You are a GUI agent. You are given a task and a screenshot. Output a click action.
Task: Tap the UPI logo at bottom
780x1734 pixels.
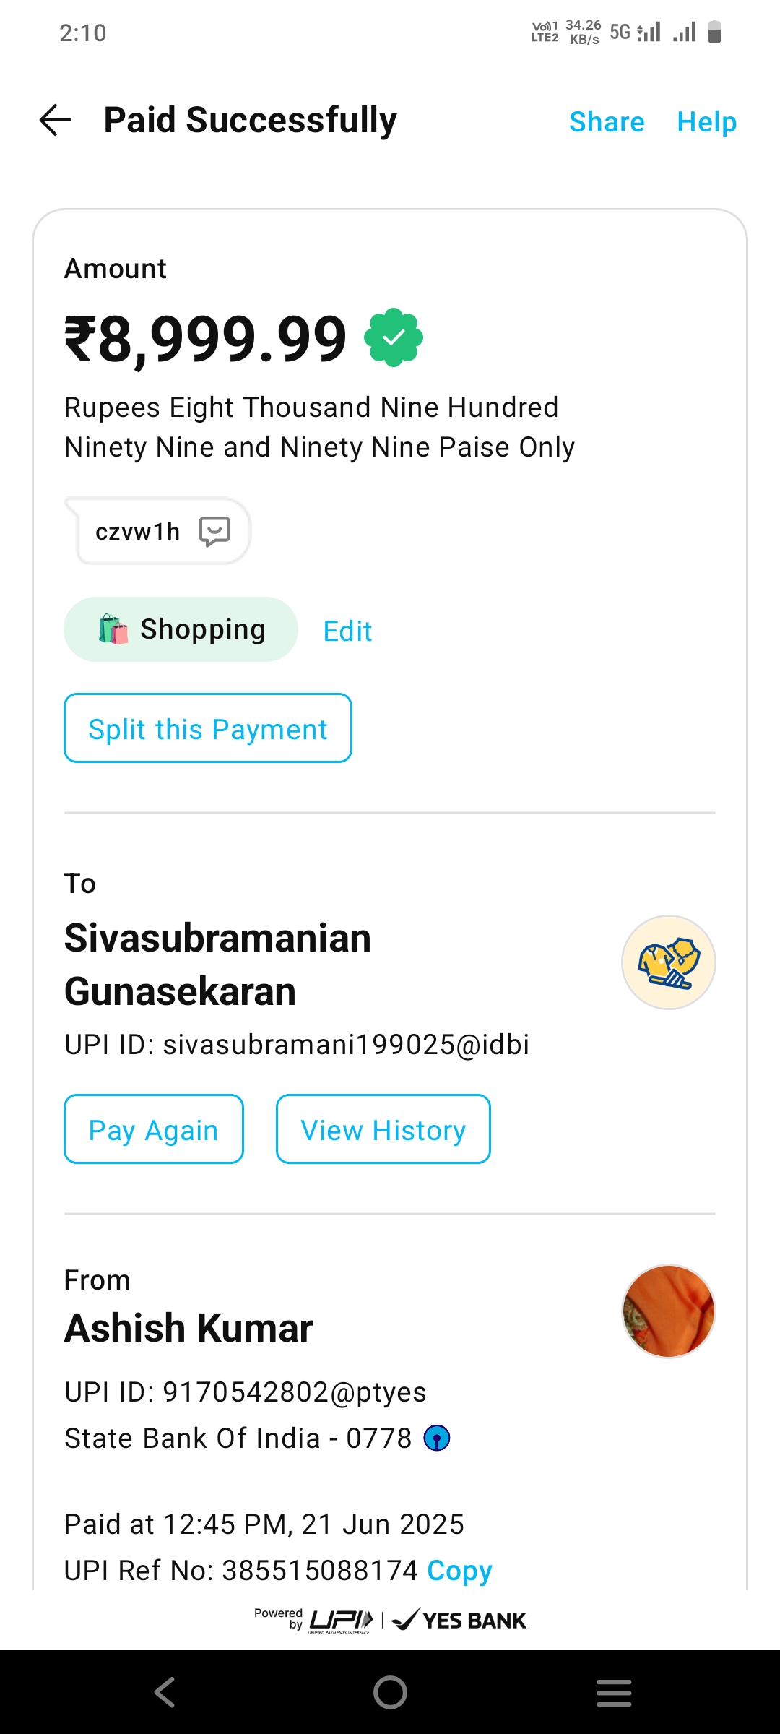[x=341, y=1621]
